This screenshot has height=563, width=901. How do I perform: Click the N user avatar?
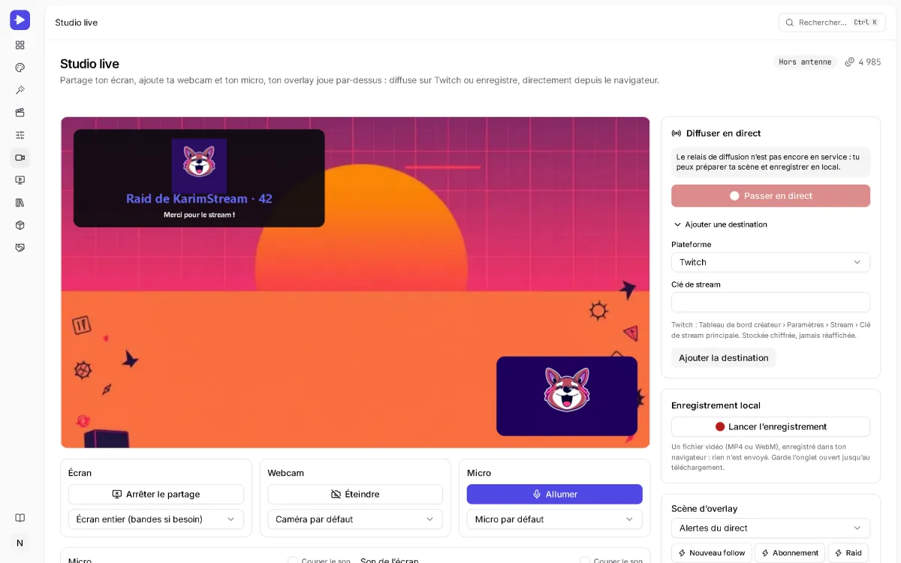[x=20, y=543]
